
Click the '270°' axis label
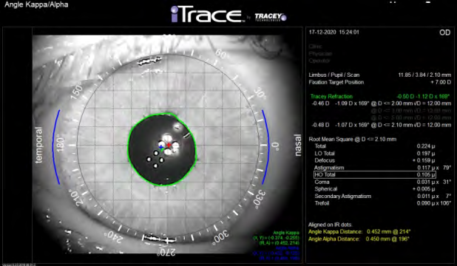click(166, 252)
